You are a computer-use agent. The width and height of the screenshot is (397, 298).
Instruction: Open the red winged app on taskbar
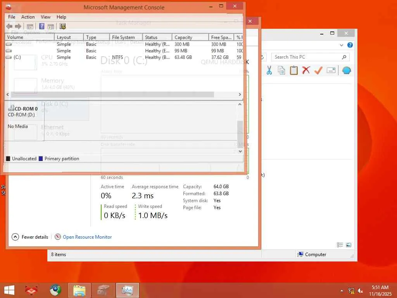pos(31,290)
